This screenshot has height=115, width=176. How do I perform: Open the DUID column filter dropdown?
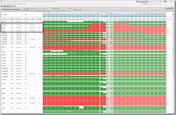pos(8,19)
